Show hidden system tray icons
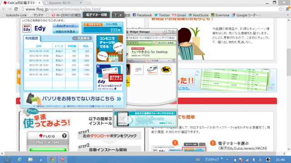 (x=227, y=160)
